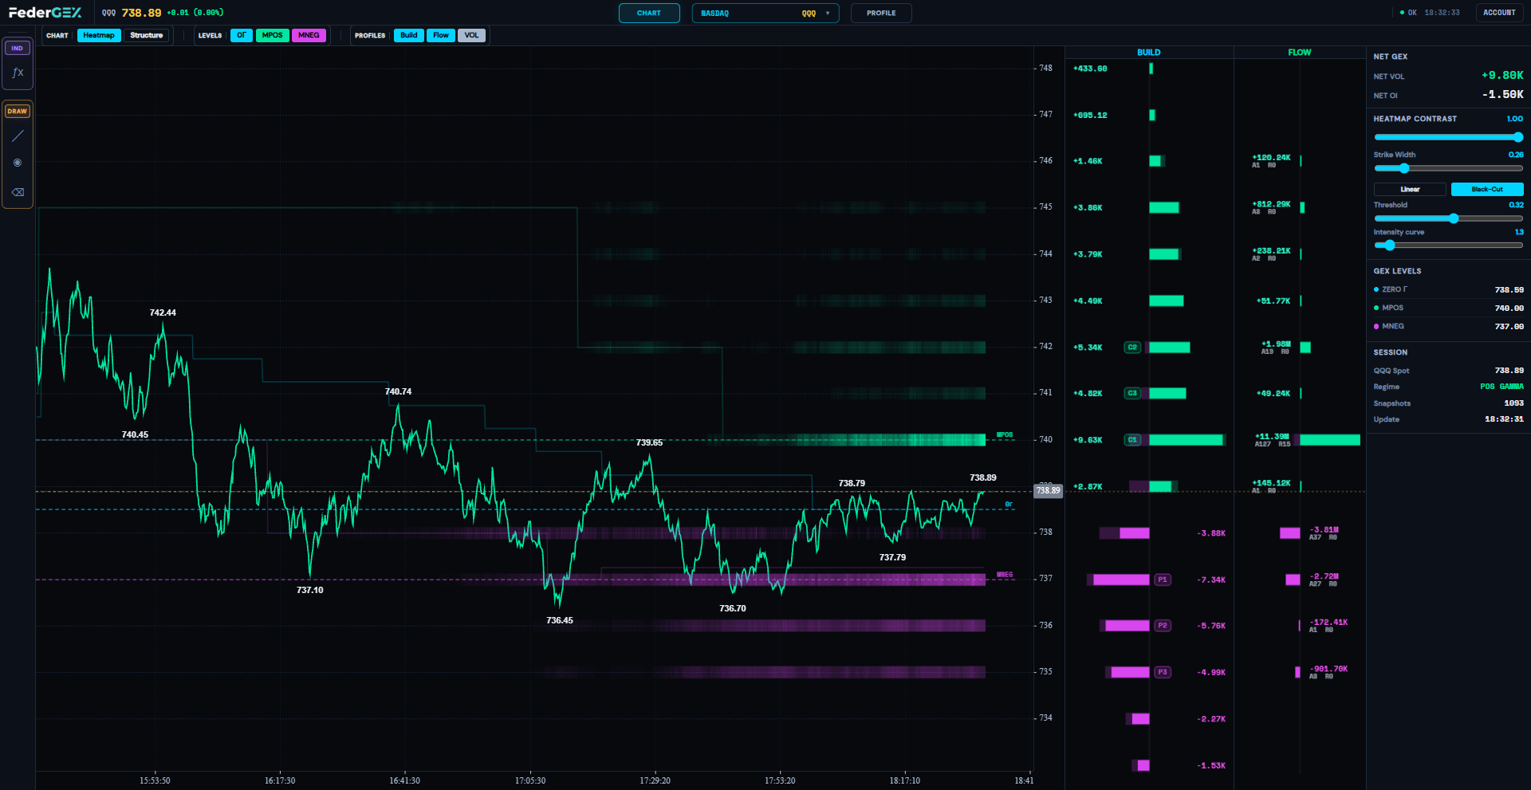Click the P3 put level badge

click(x=1163, y=672)
